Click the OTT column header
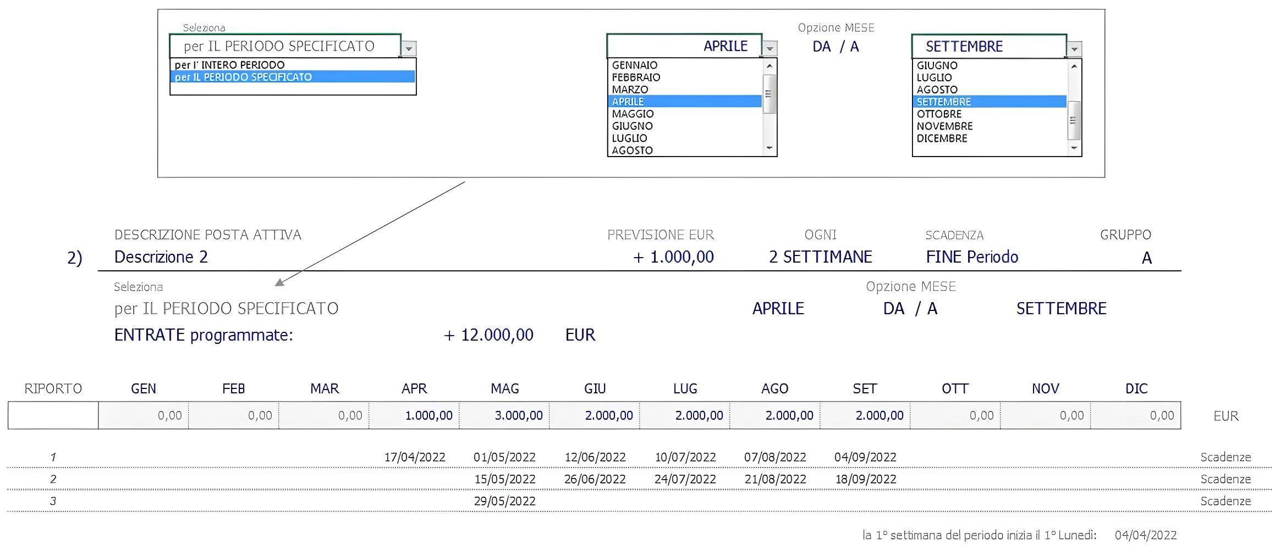 pos(955,389)
